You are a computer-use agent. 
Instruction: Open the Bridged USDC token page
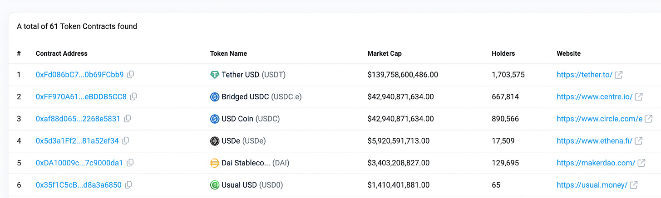pyautogui.click(x=245, y=97)
